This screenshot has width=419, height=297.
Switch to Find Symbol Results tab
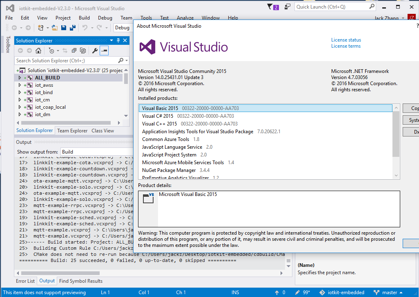pyautogui.click(x=81, y=281)
